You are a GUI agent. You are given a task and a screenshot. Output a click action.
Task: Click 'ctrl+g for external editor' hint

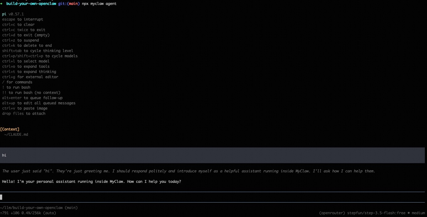[x=30, y=77]
